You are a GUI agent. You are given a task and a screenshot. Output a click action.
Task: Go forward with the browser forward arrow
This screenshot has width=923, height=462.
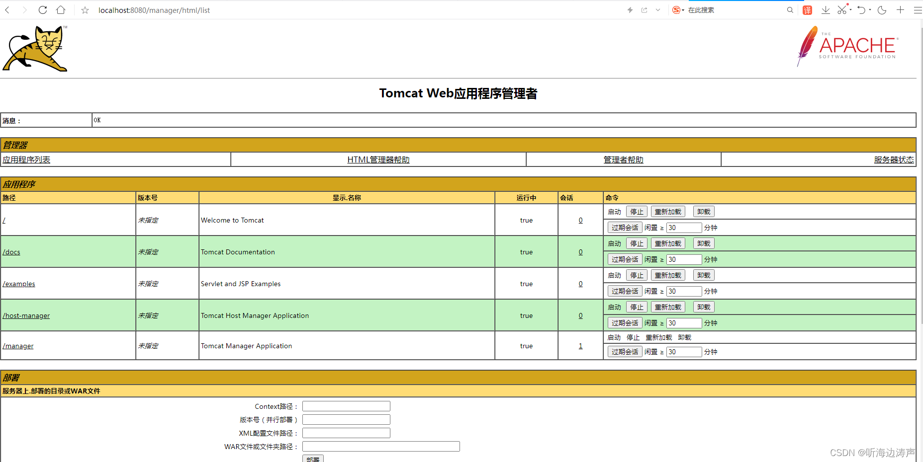click(24, 10)
